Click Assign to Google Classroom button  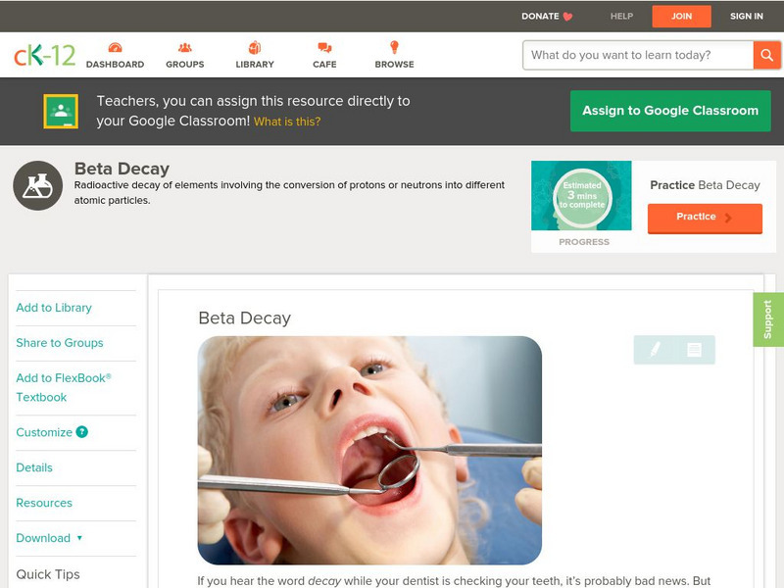pyautogui.click(x=670, y=111)
